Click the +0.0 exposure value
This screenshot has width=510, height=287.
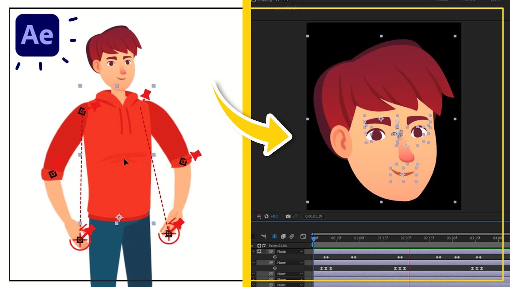click(274, 216)
